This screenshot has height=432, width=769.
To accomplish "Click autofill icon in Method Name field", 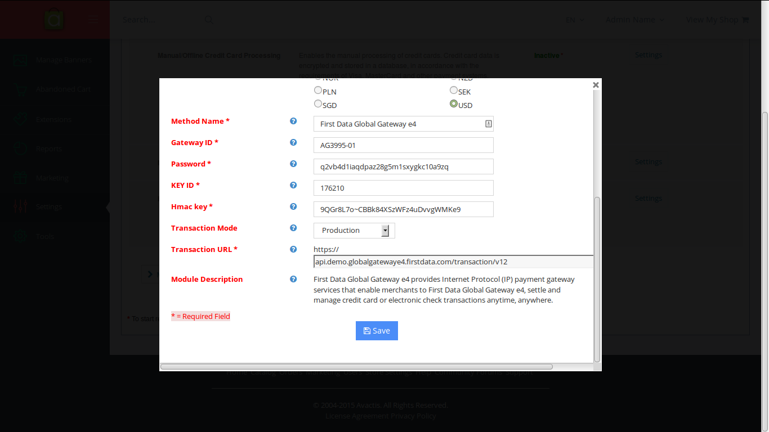I will (x=489, y=124).
